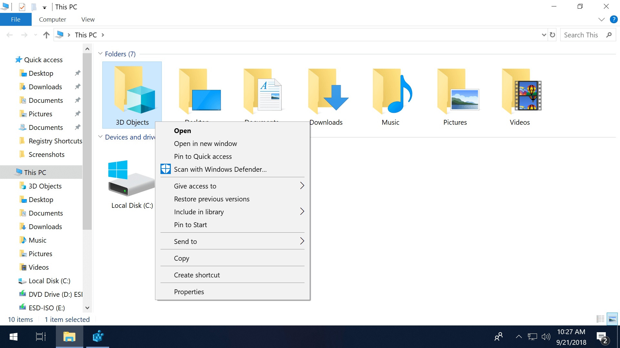Open Local Disk (C:) from the sidebar
This screenshot has width=620, height=348.
(49, 281)
